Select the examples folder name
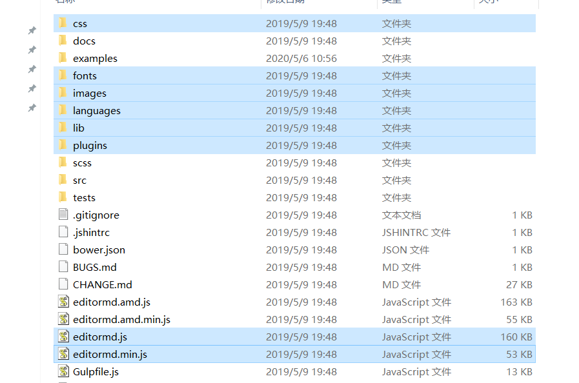579x383 pixels. [96, 58]
